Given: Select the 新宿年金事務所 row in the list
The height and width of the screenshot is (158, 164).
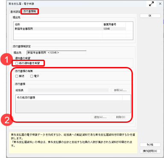Looking at the screenshot, I should pos(70,29).
